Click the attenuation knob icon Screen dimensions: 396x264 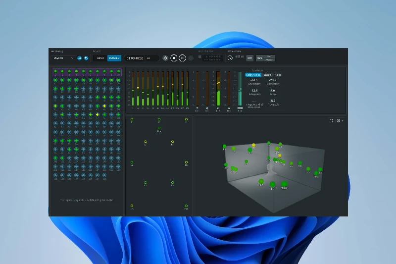pyautogui.click(x=230, y=58)
